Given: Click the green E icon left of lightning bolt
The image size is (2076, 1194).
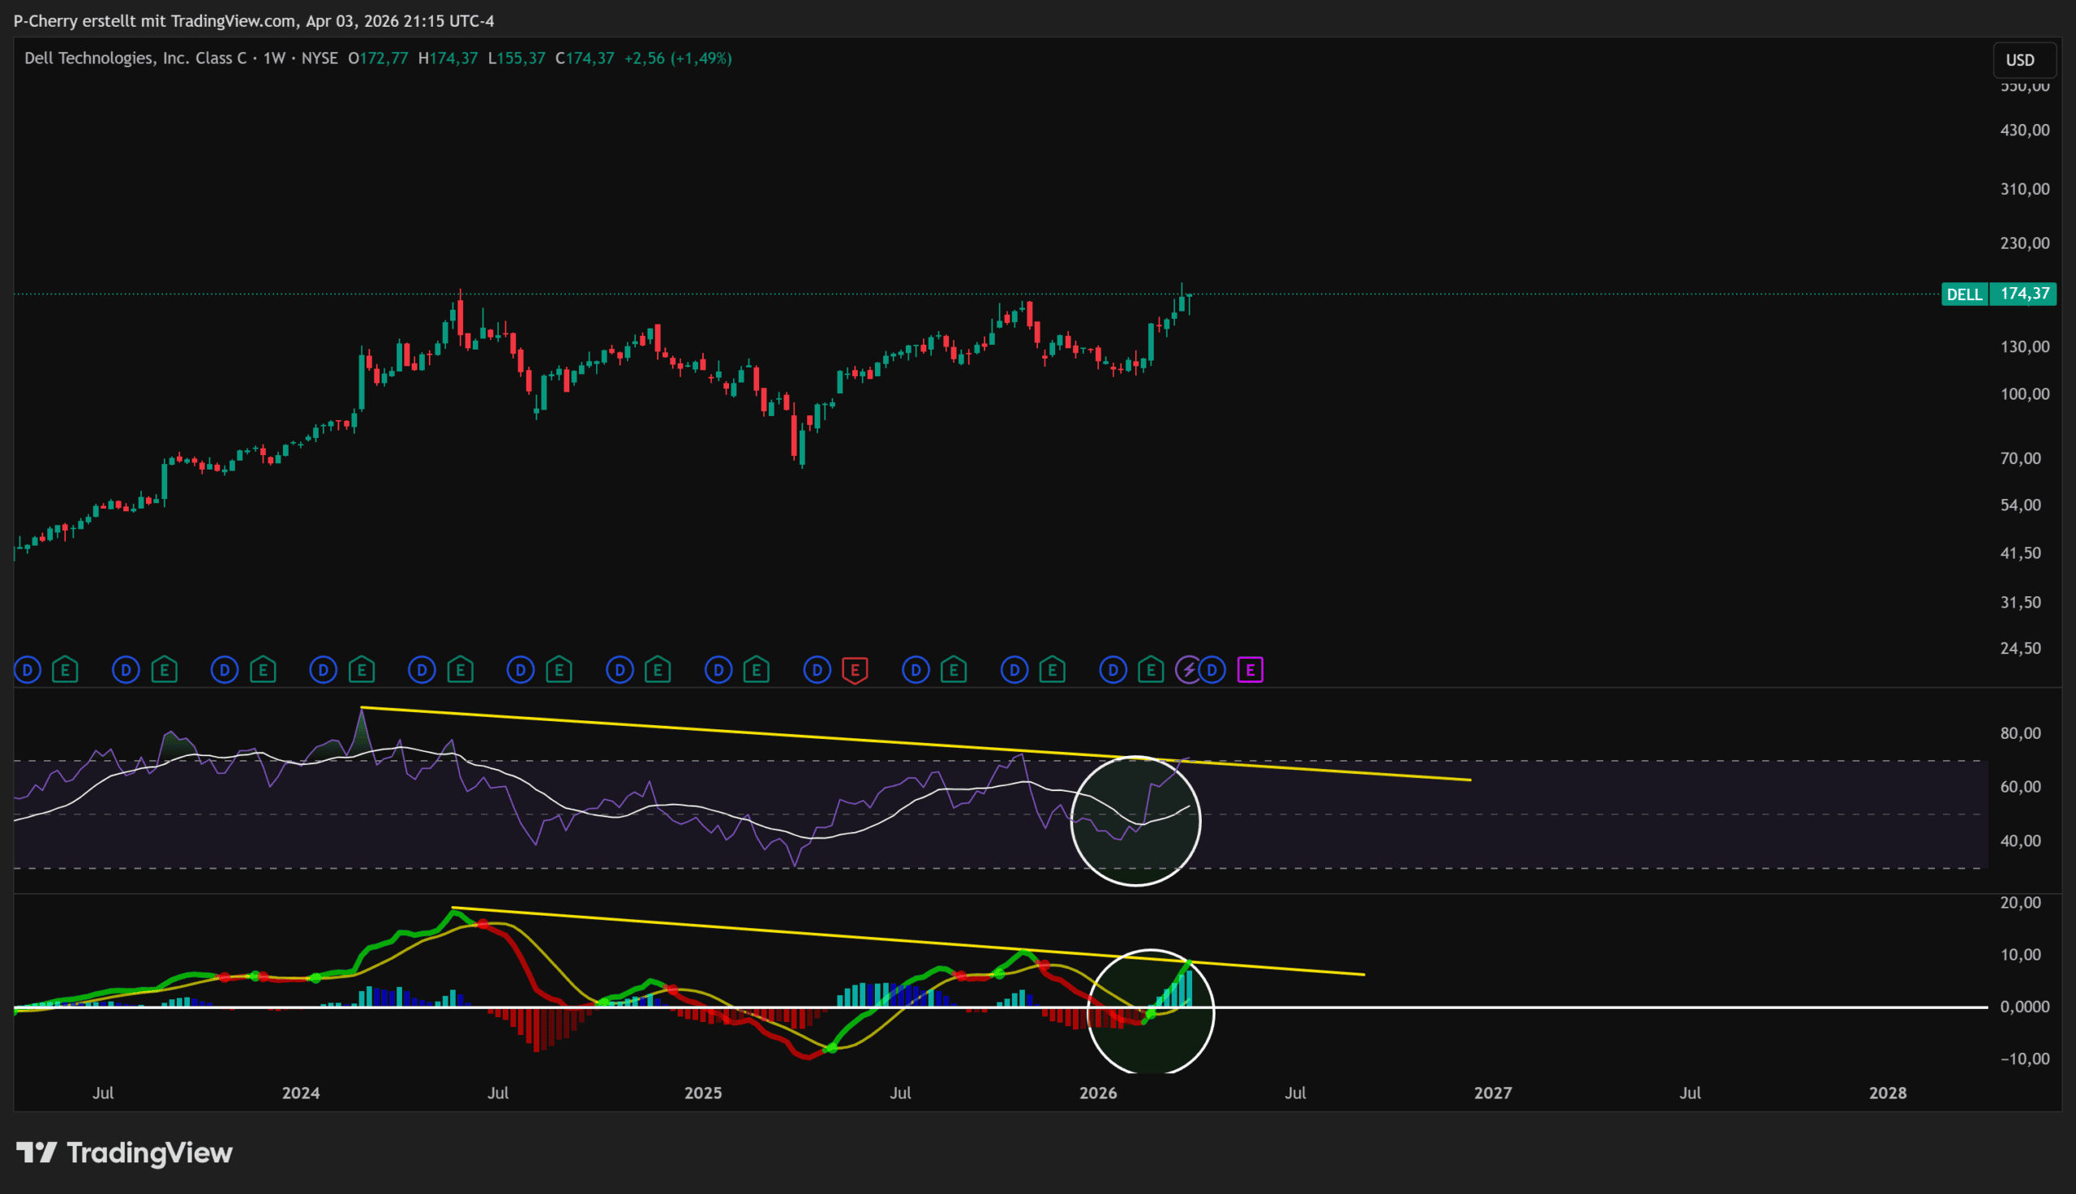Looking at the screenshot, I should pos(1151,670).
